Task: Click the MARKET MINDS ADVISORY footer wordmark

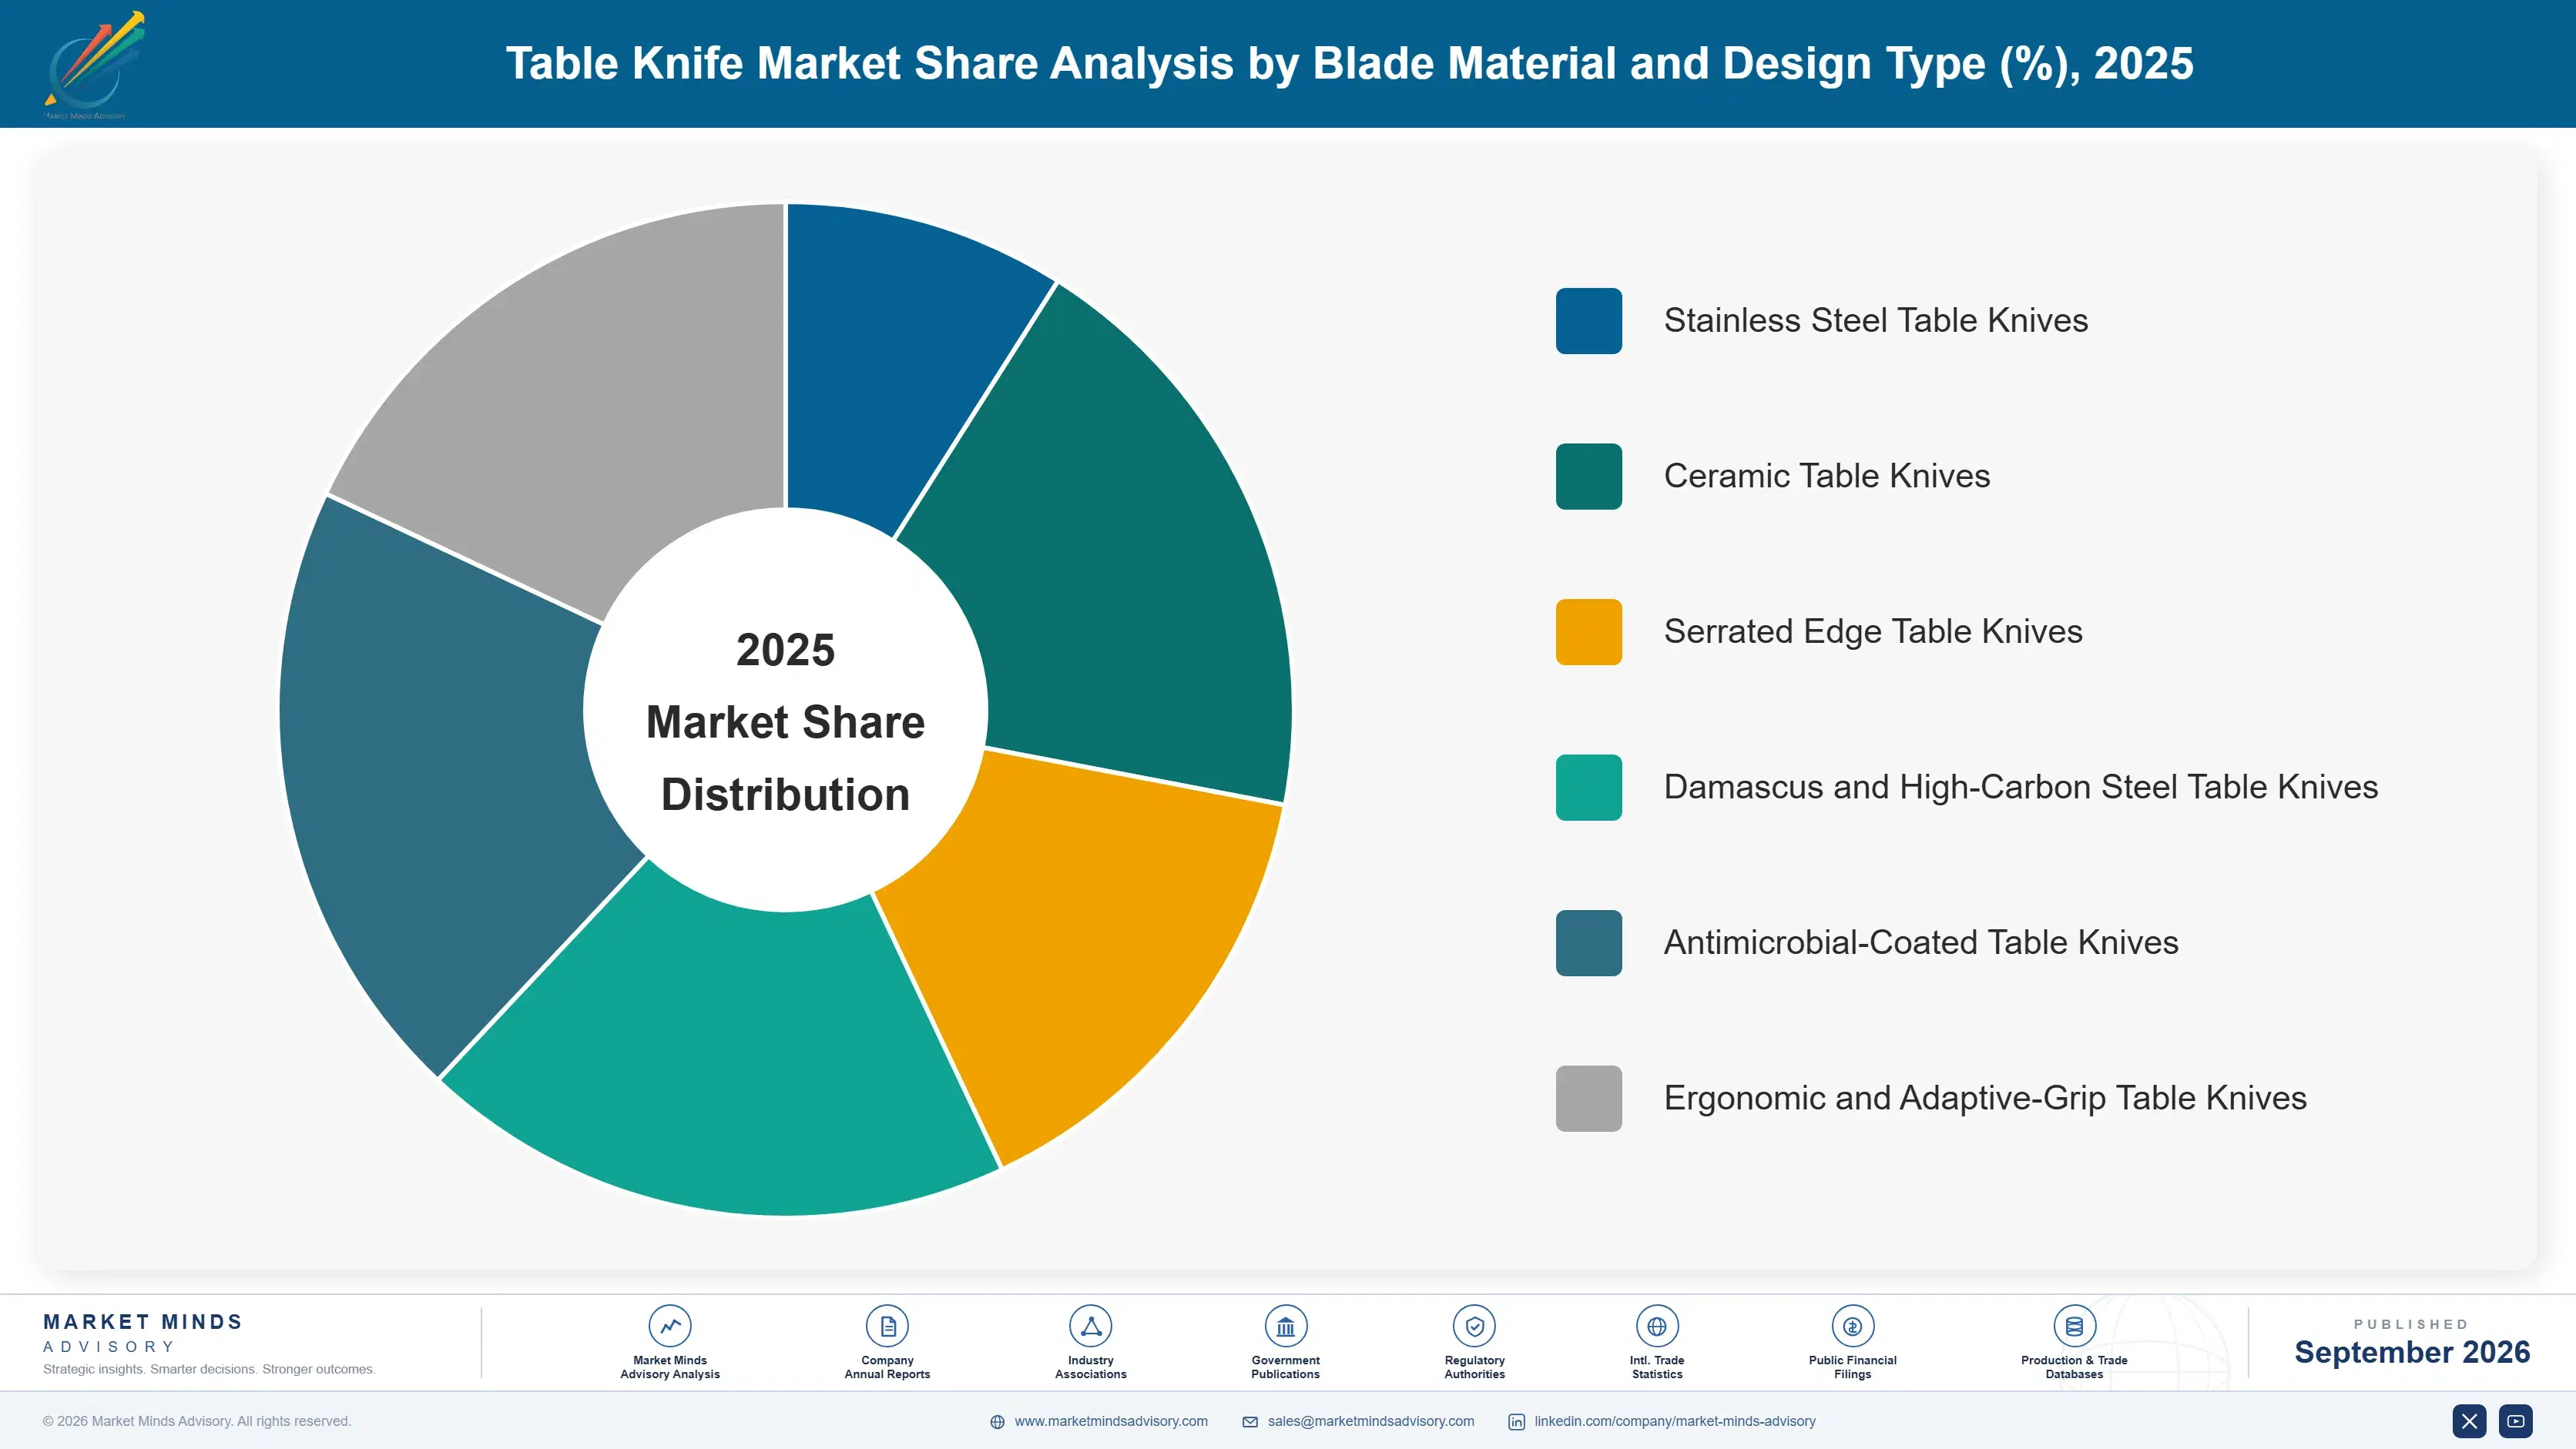Action: [143, 1333]
